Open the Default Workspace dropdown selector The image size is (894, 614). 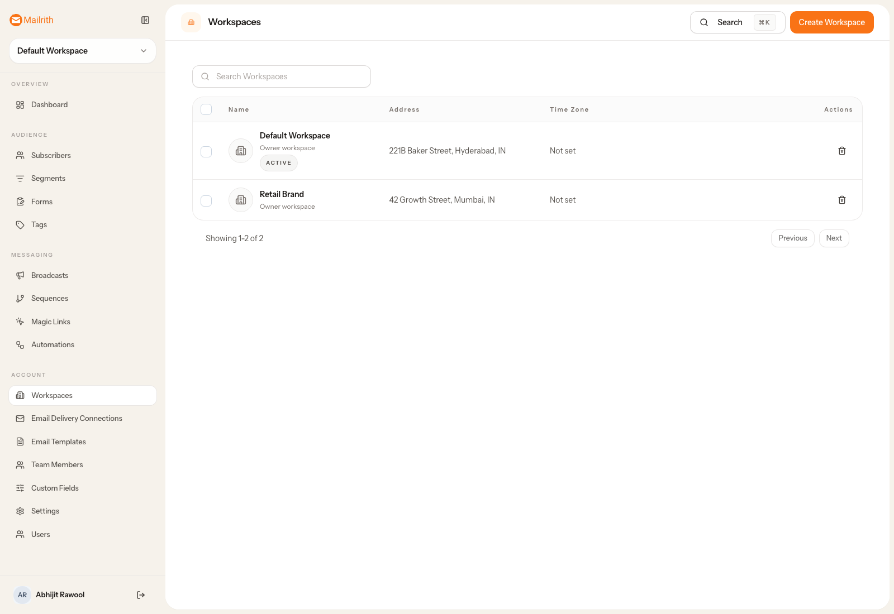[x=82, y=51]
